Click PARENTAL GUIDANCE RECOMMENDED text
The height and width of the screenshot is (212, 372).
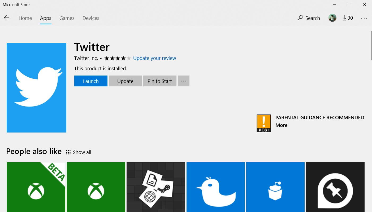pos(320,118)
